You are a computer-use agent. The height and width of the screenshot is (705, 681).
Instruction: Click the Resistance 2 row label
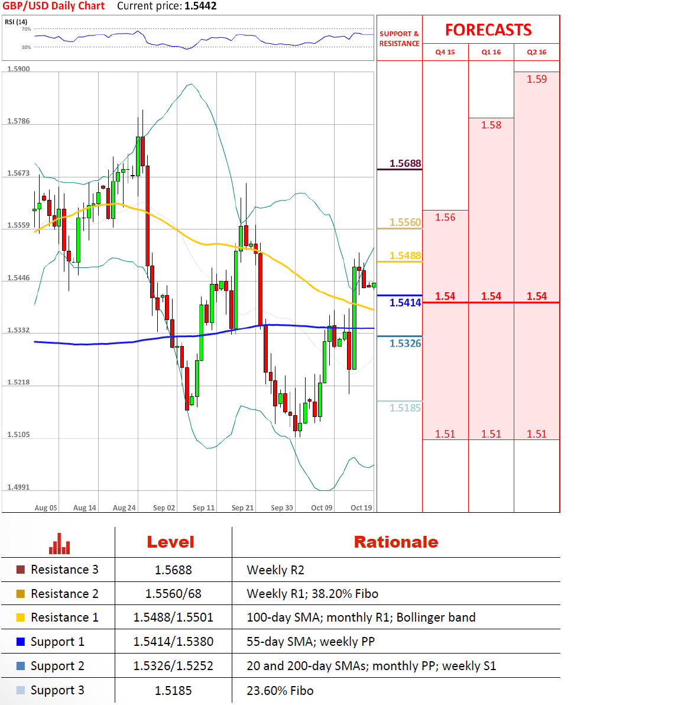point(64,594)
